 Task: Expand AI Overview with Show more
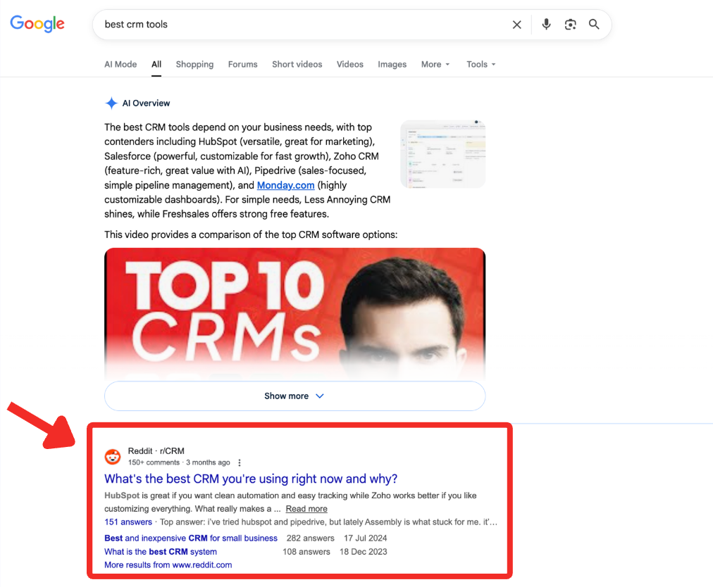point(294,396)
